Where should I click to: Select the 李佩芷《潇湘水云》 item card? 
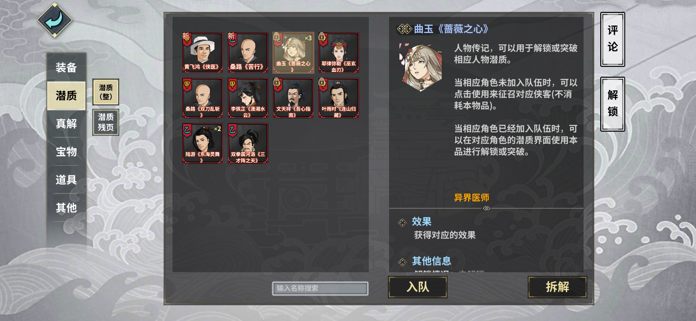[x=248, y=98]
